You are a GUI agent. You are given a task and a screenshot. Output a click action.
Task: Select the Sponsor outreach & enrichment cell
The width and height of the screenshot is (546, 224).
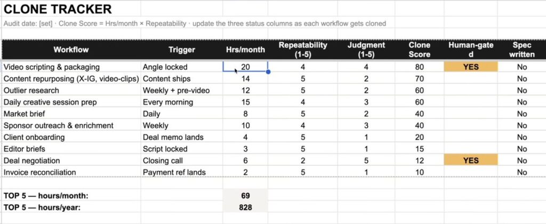pyautogui.click(x=71, y=125)
